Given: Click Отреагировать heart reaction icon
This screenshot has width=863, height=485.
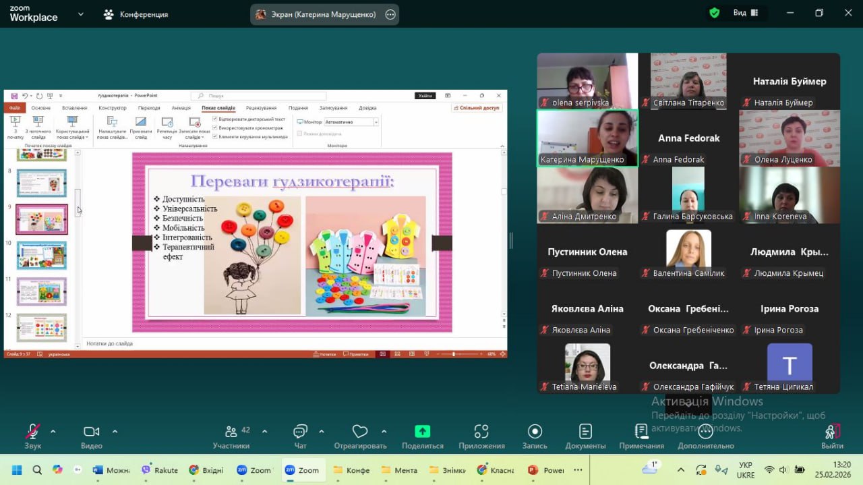Looking at the screenshot, I should point(360,432).
